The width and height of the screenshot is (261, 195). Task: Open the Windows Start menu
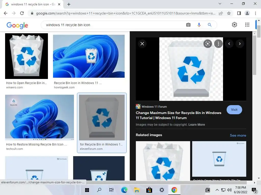(87, 190)
